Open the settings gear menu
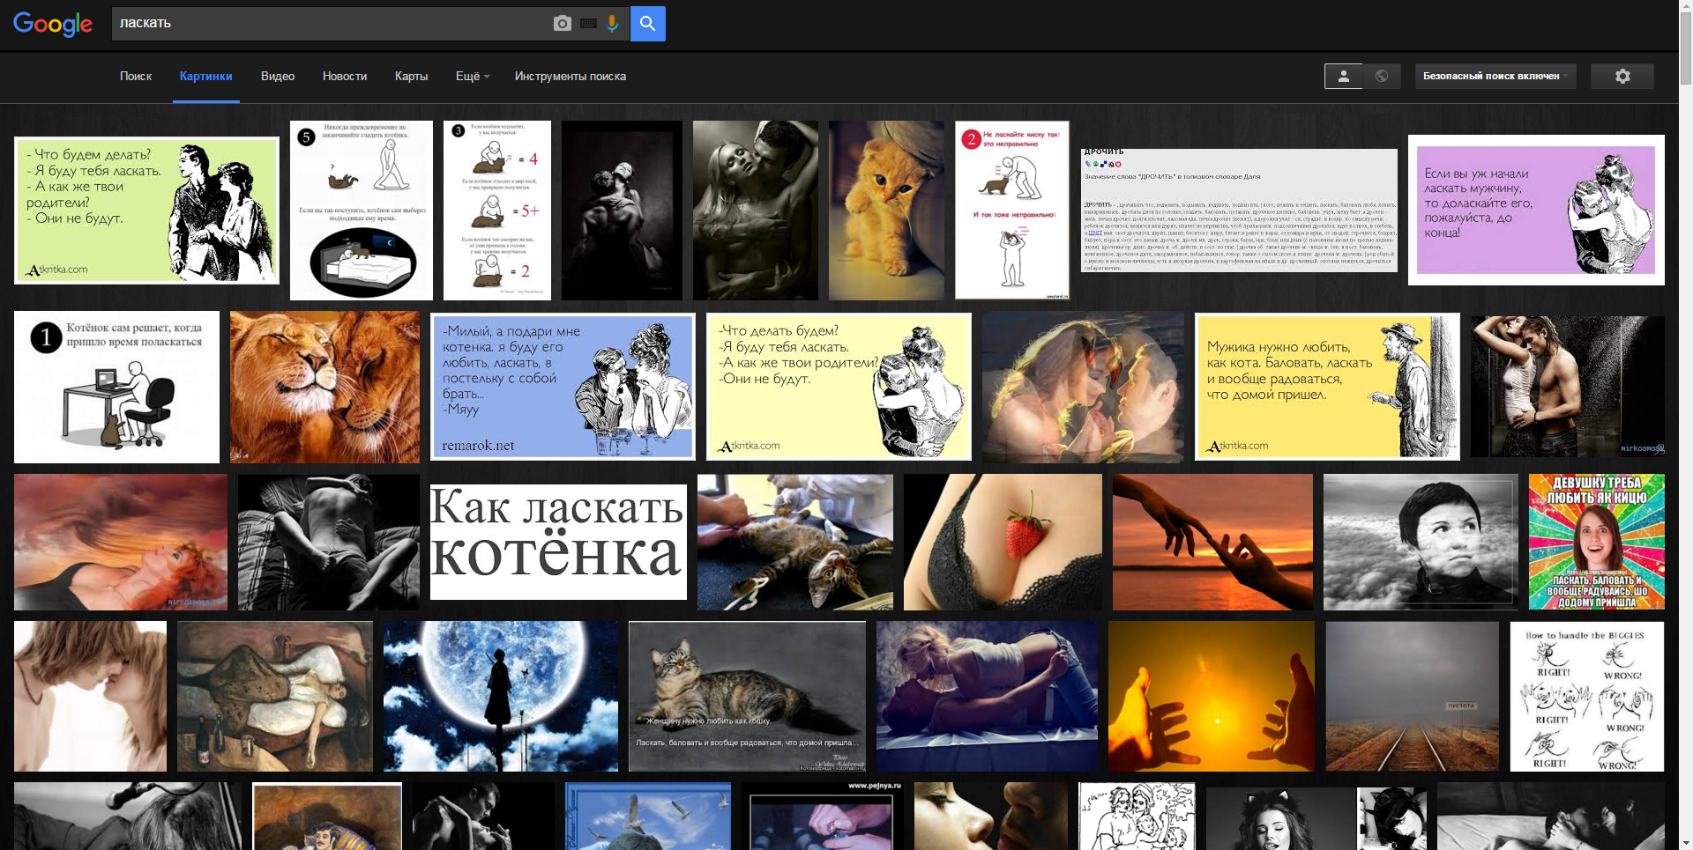This screenshot has width=1693, height=850. tap(1622, 77)
